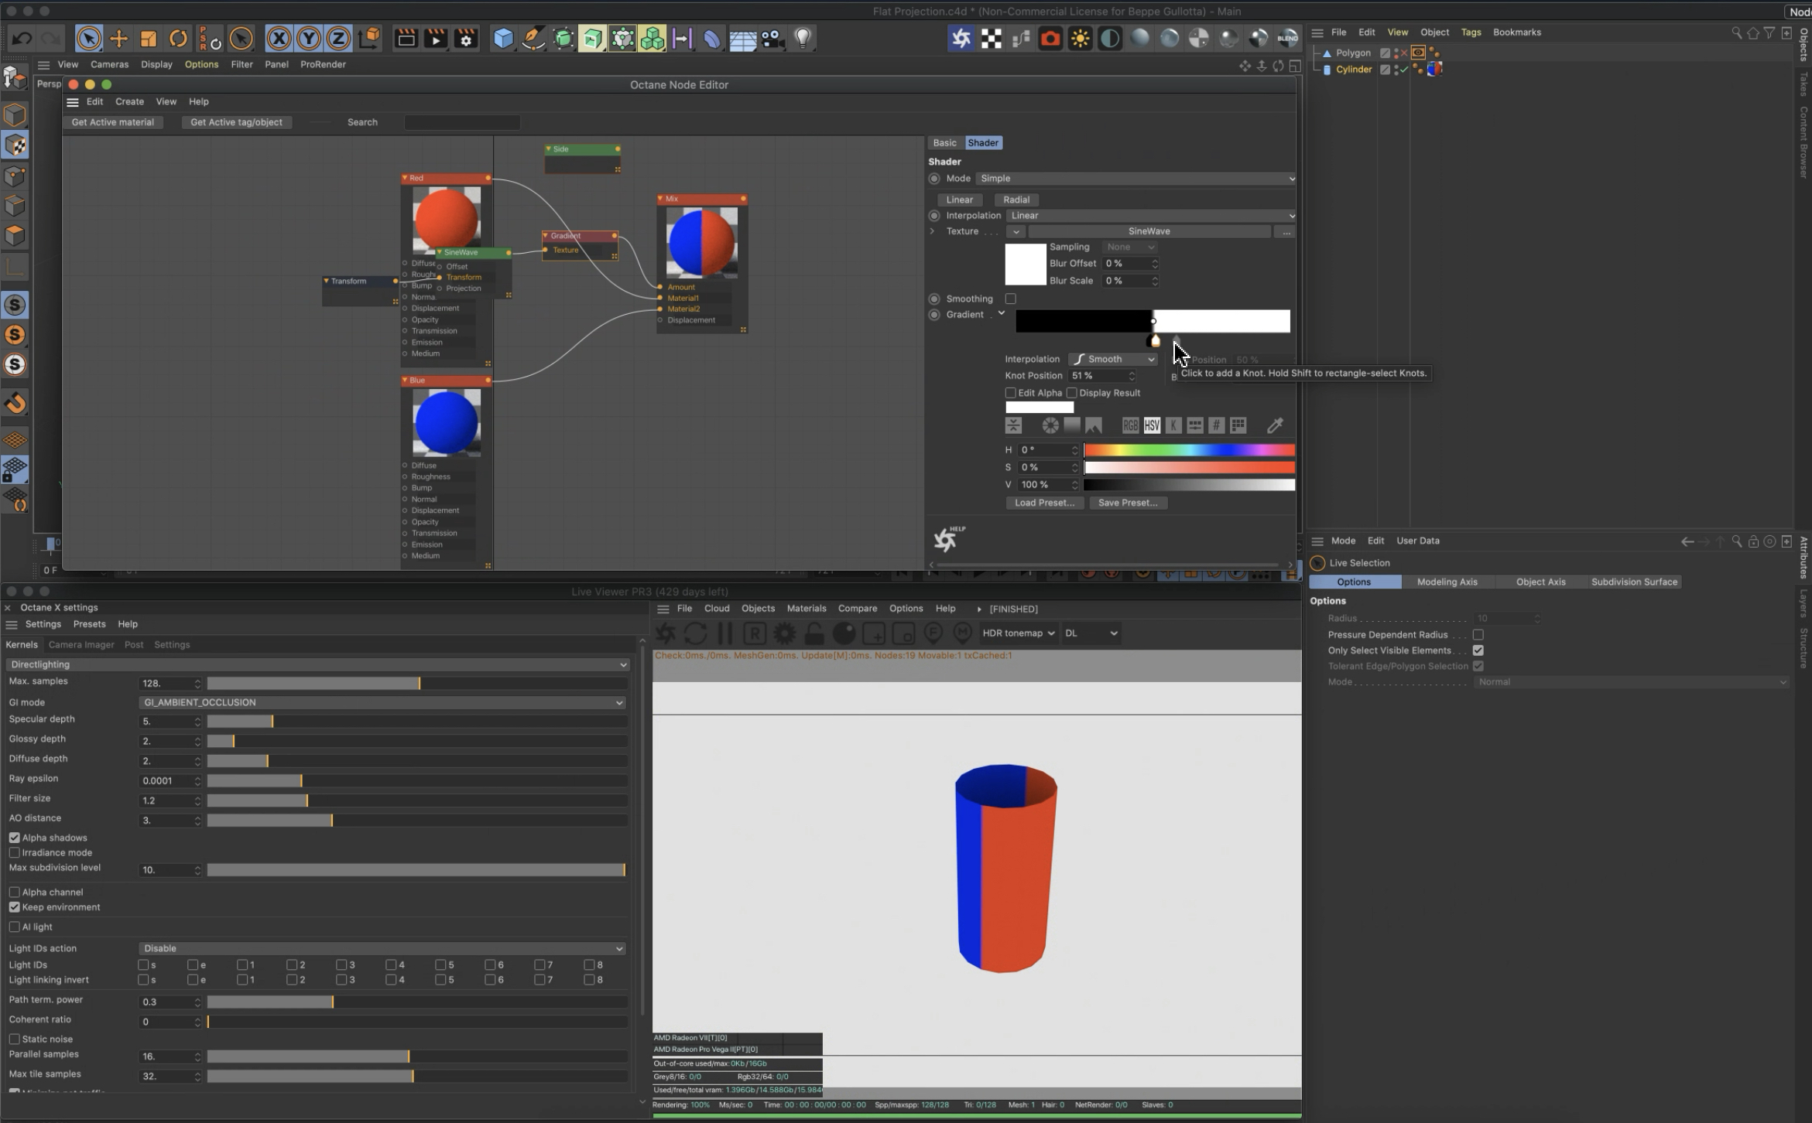Screen dimensions: 1812x1123
Task: Click the Load Preset button
Action: point(1044,503)
